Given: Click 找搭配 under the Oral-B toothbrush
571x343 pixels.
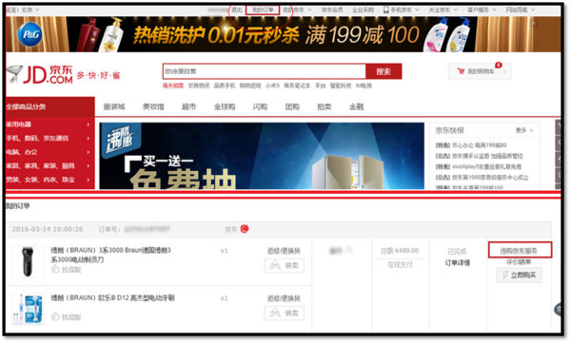Looking at the screenshot, I should 67,316.
